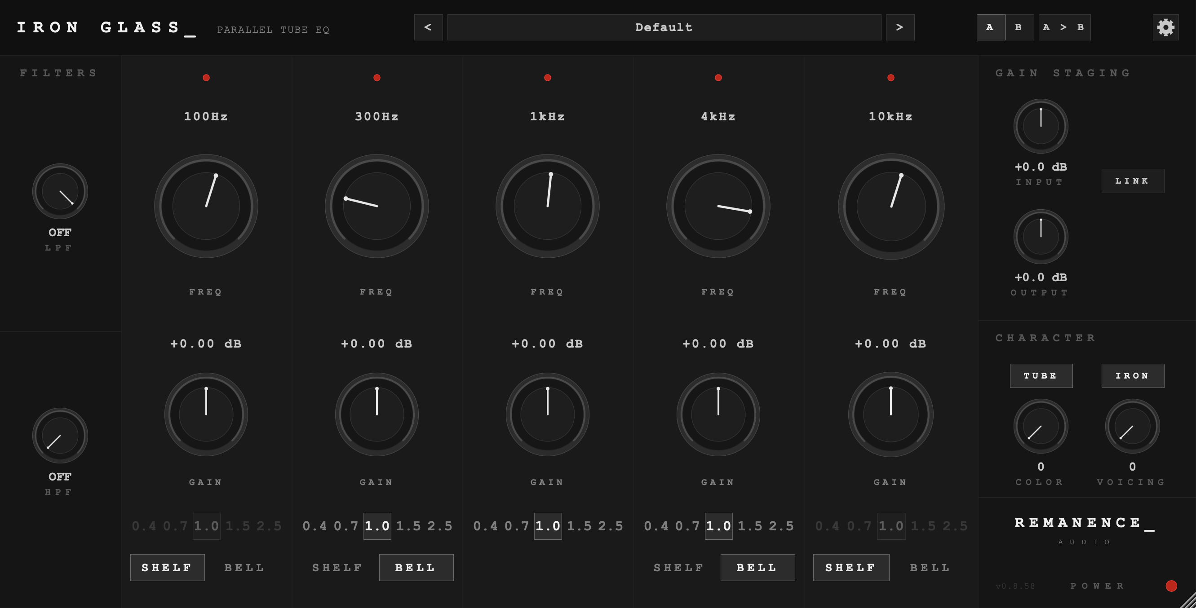
Task: Click the LPF OFF value
Action: (x=60, y=232)
